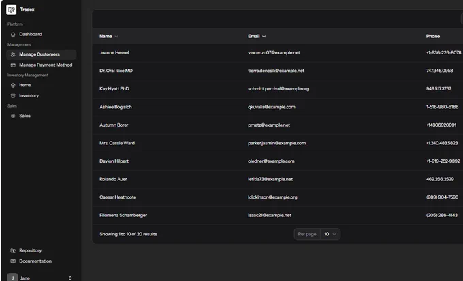The width and height of the screenshot is (463, 281).
Task: Open the Items section
Action: (x=42, y=85)
